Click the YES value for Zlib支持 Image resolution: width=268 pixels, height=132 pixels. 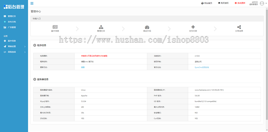(x=82, y=118)
